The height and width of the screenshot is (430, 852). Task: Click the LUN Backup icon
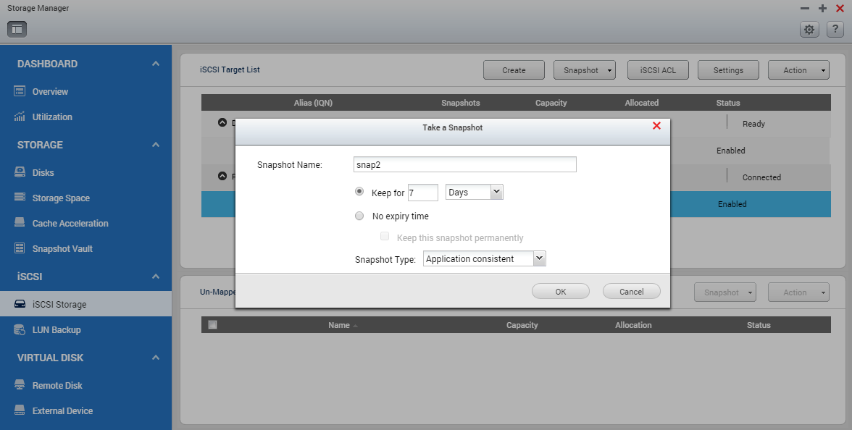point(20,329)
